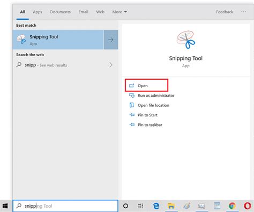This screenshot has height=212, width=254.
Task: Click the Open action arrow icon
Action: 132,85
